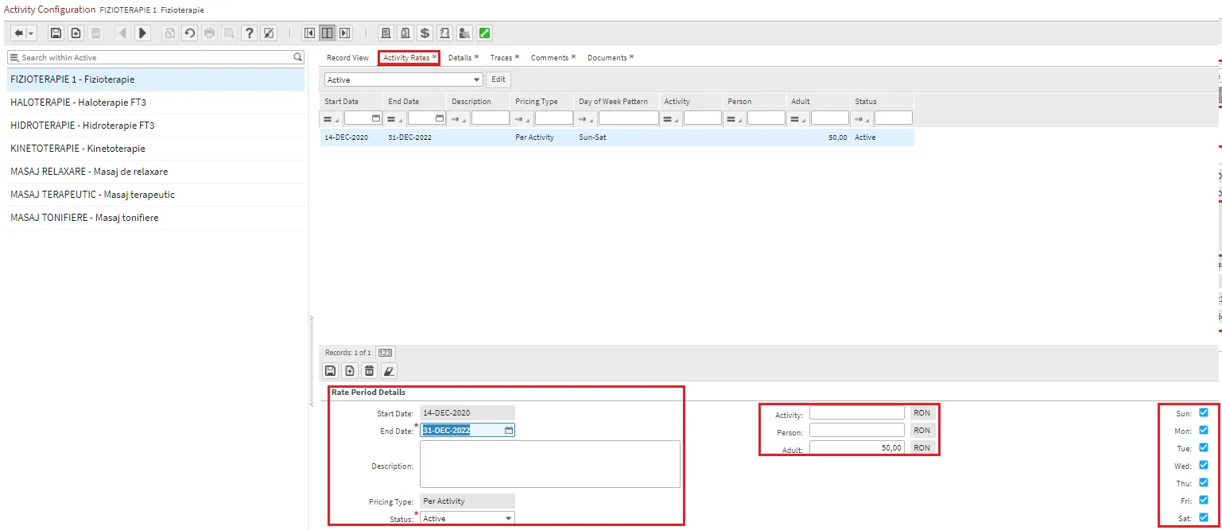Clear rate fields with the eraser icon

(x=389, y=370)
